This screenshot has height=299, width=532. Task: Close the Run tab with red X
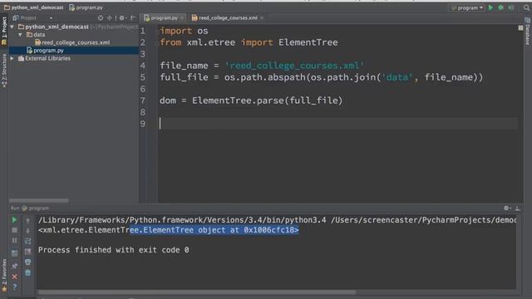[x=14, y=277]
